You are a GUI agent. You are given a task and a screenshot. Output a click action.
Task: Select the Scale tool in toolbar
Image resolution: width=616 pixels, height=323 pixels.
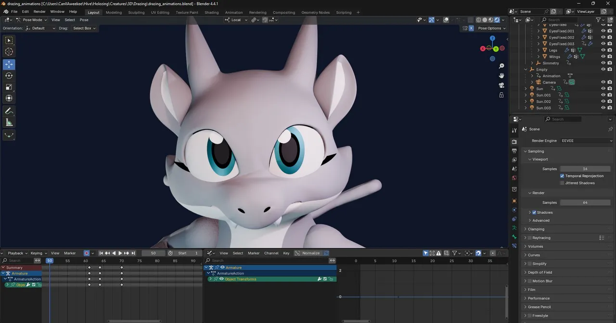(9, 87)
